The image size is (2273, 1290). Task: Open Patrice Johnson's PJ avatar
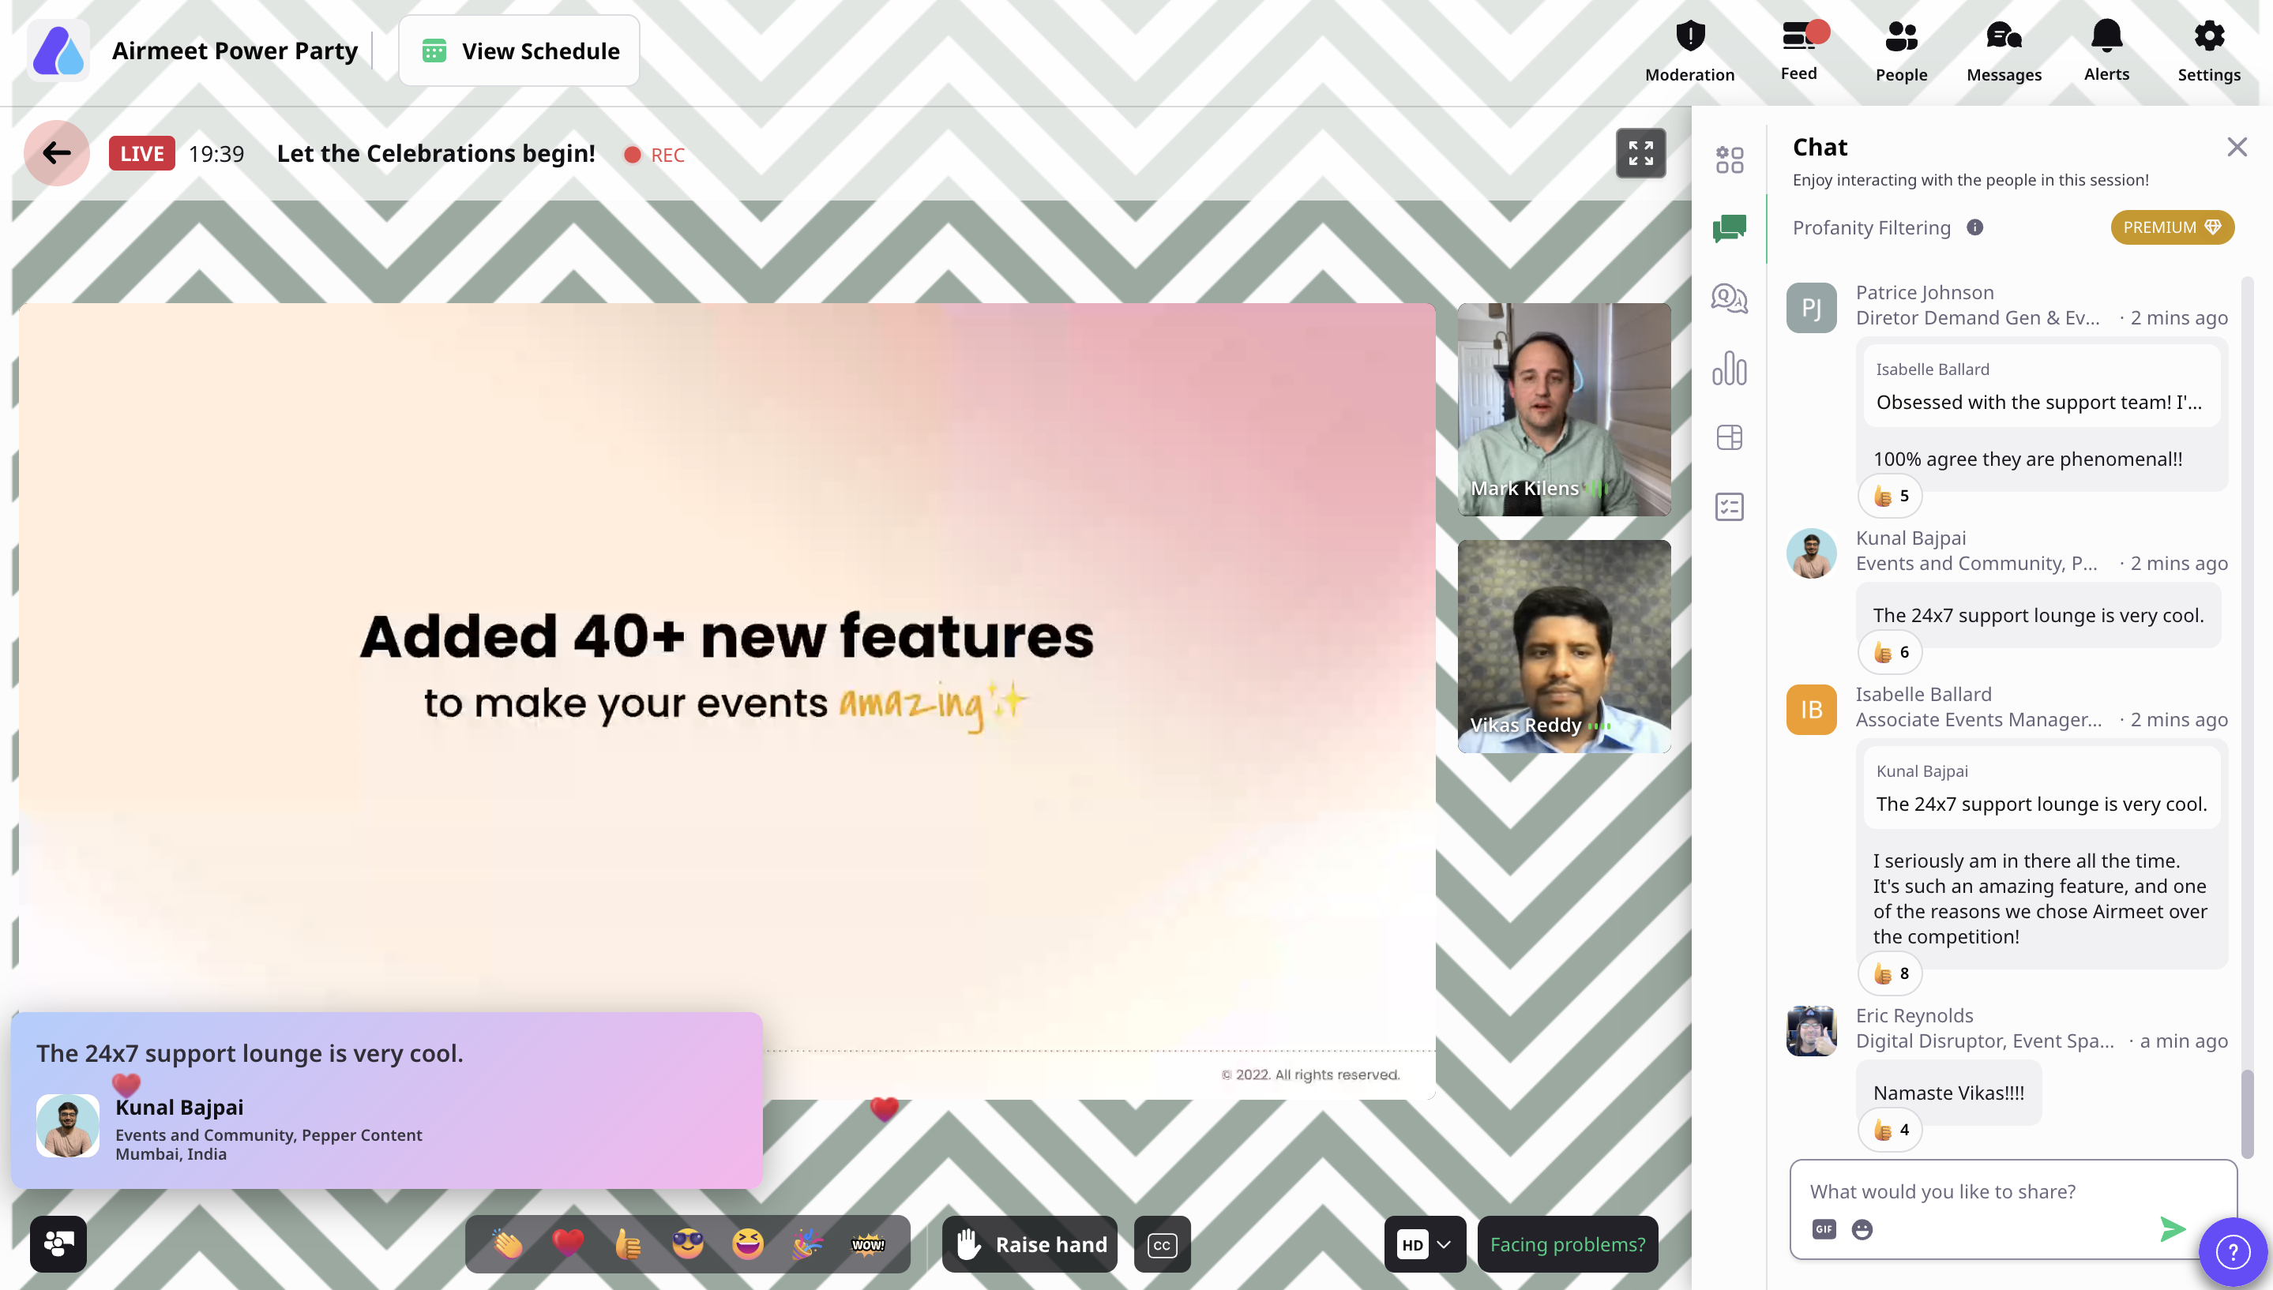click(1811, 307)
